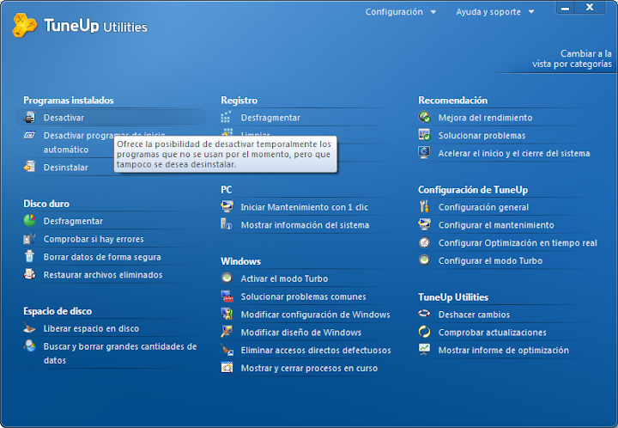
Task: Open Desinstalar programs link
Action: pos(66,168)
